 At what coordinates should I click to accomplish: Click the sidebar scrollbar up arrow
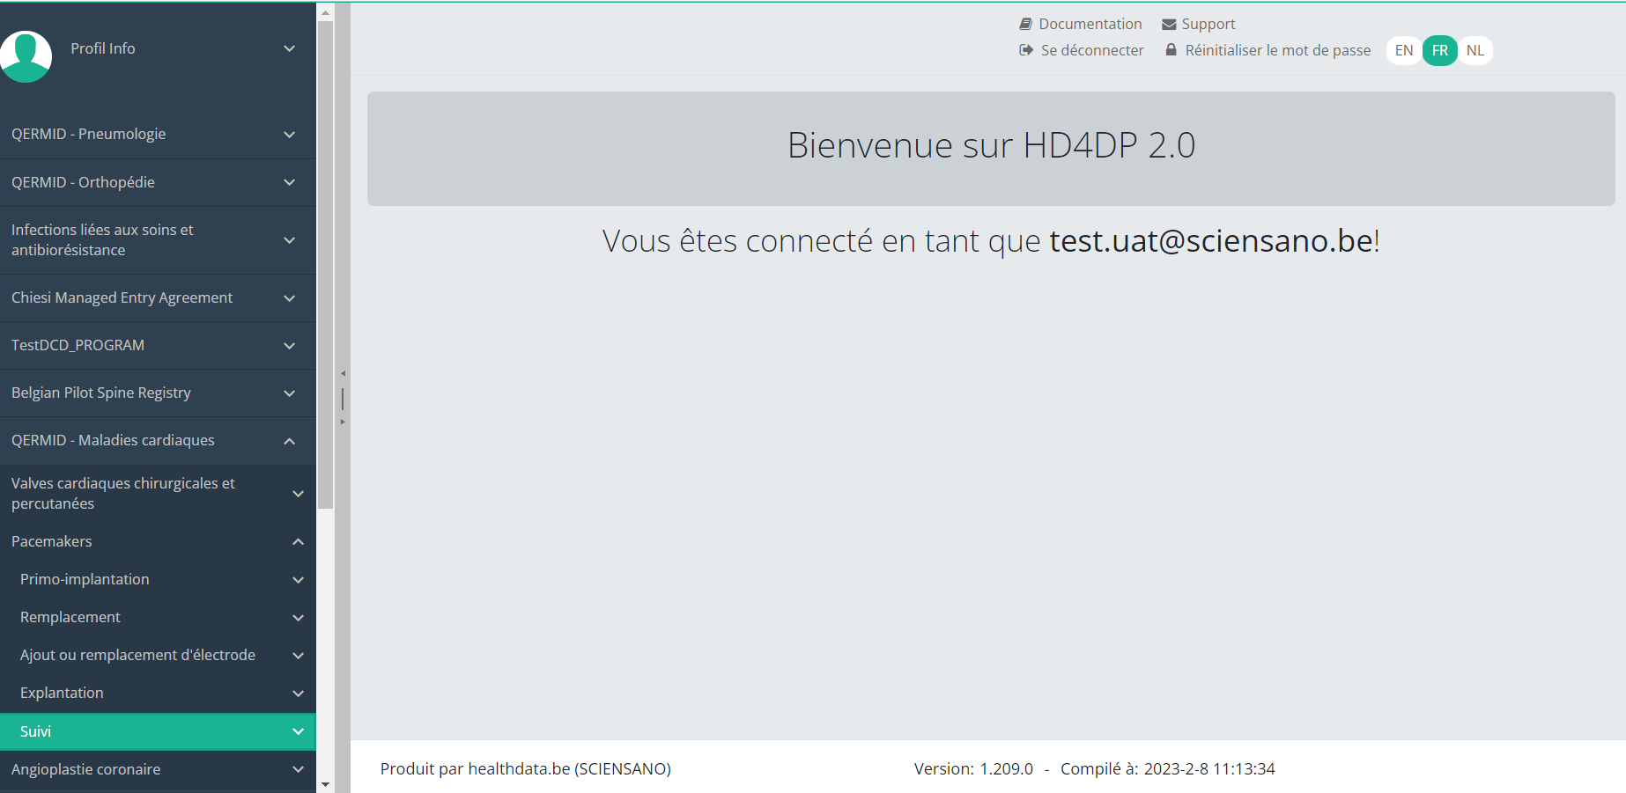tap(325, 12)
